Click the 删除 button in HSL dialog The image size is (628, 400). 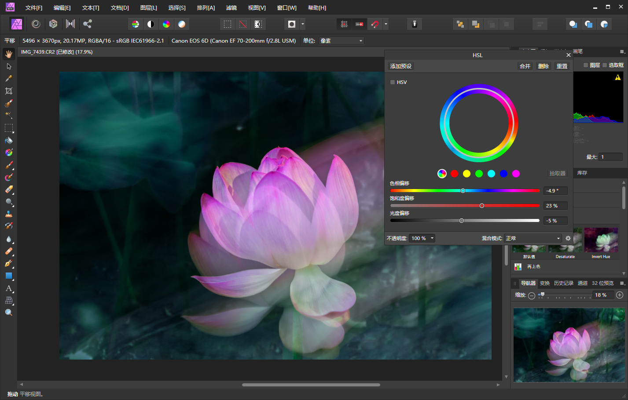(544, 66)
